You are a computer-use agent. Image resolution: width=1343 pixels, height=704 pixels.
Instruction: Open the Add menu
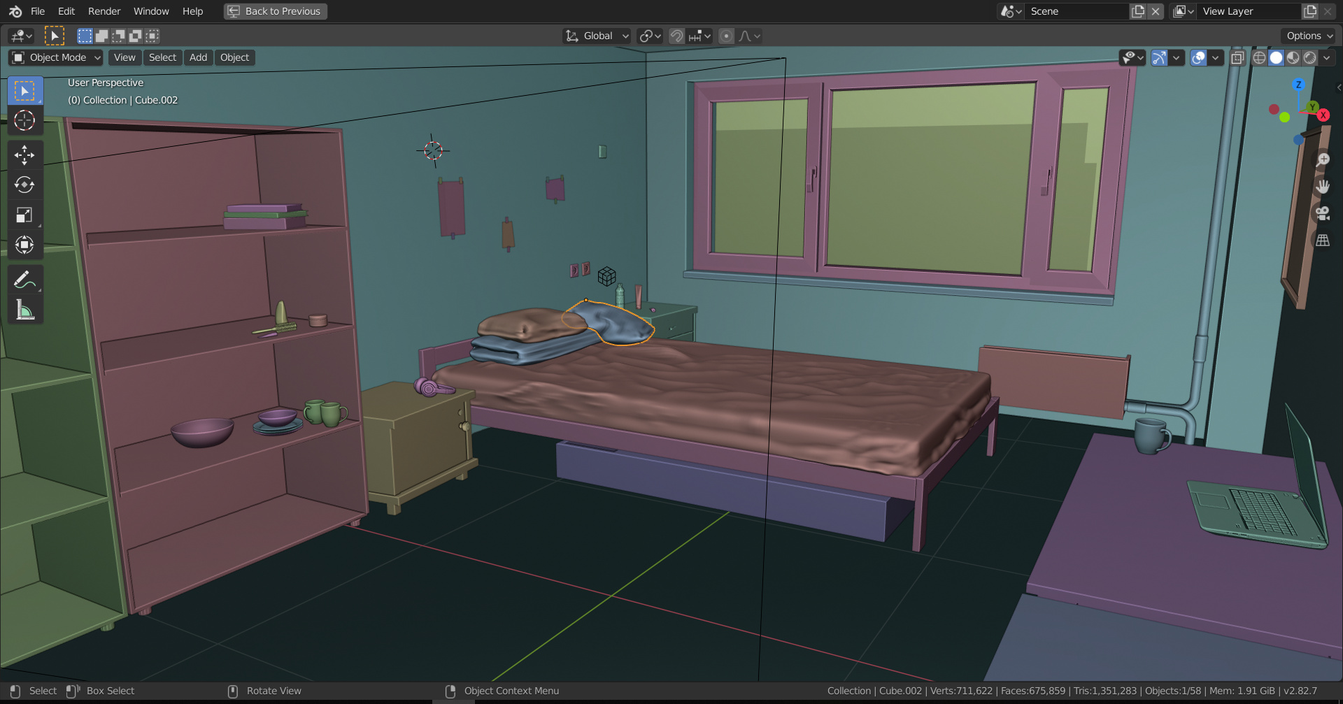198,57
